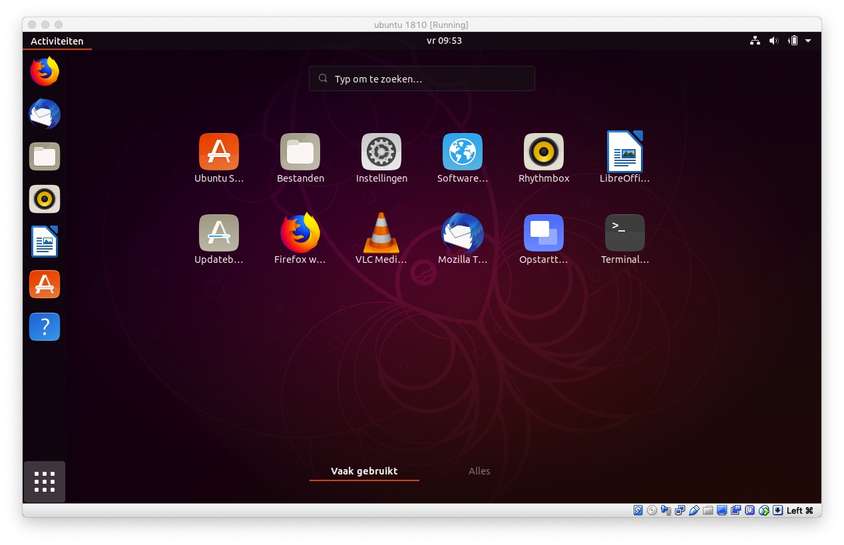Open VLC Media Player from the app grid
This screenshot has height=545, width=844.
click(381, 234)
